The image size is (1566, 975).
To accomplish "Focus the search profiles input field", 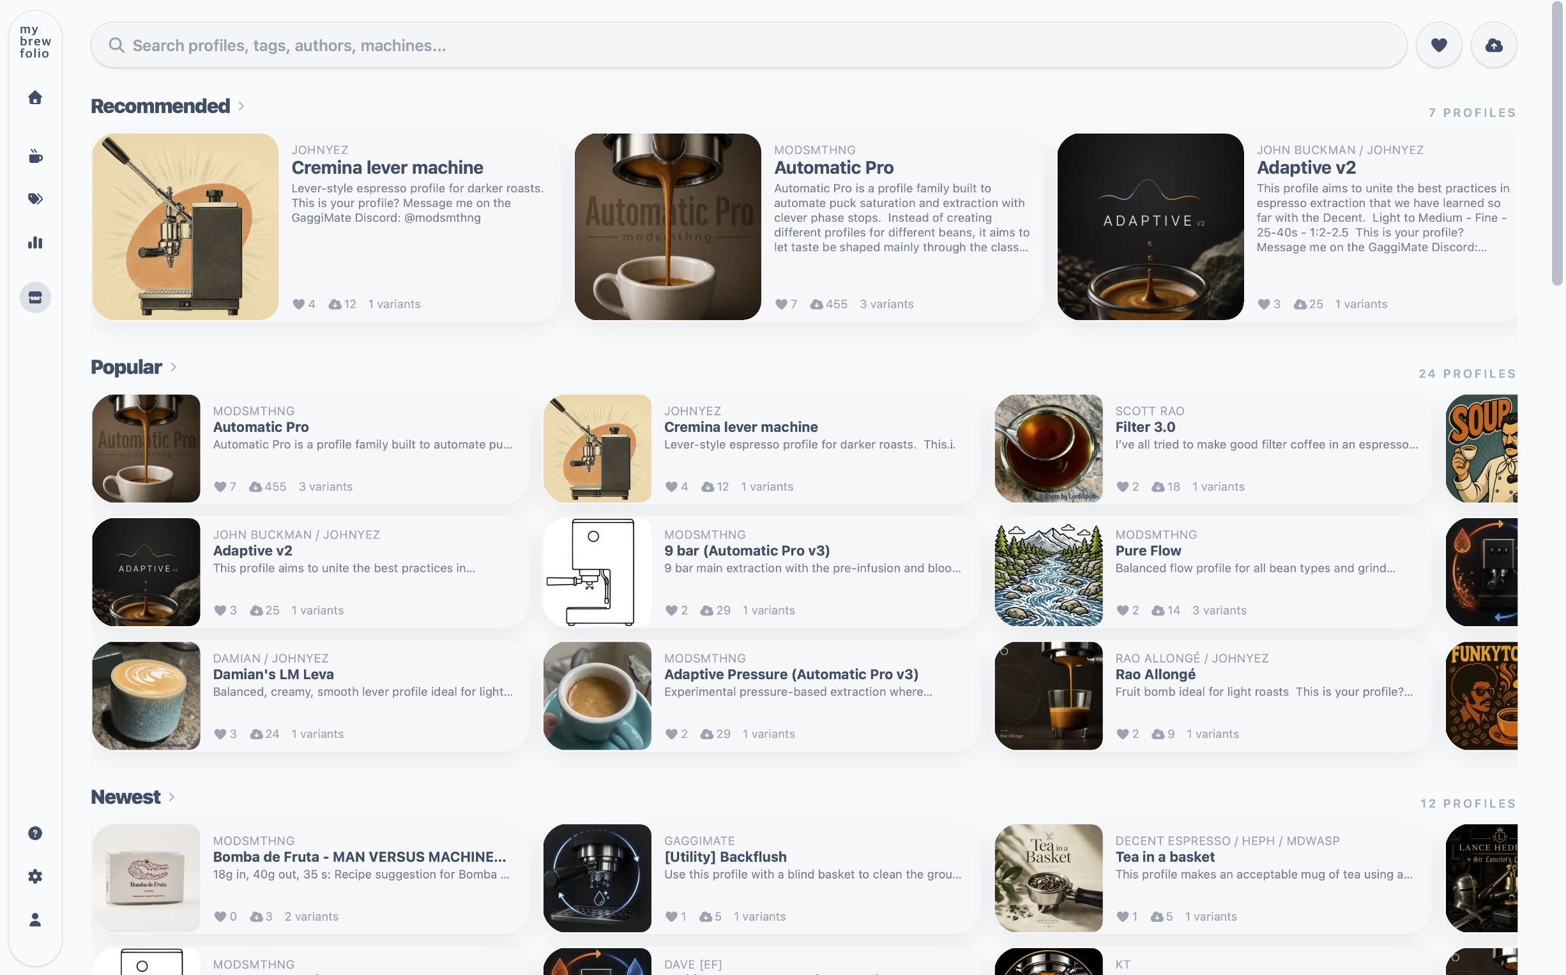I will [749, 45].
